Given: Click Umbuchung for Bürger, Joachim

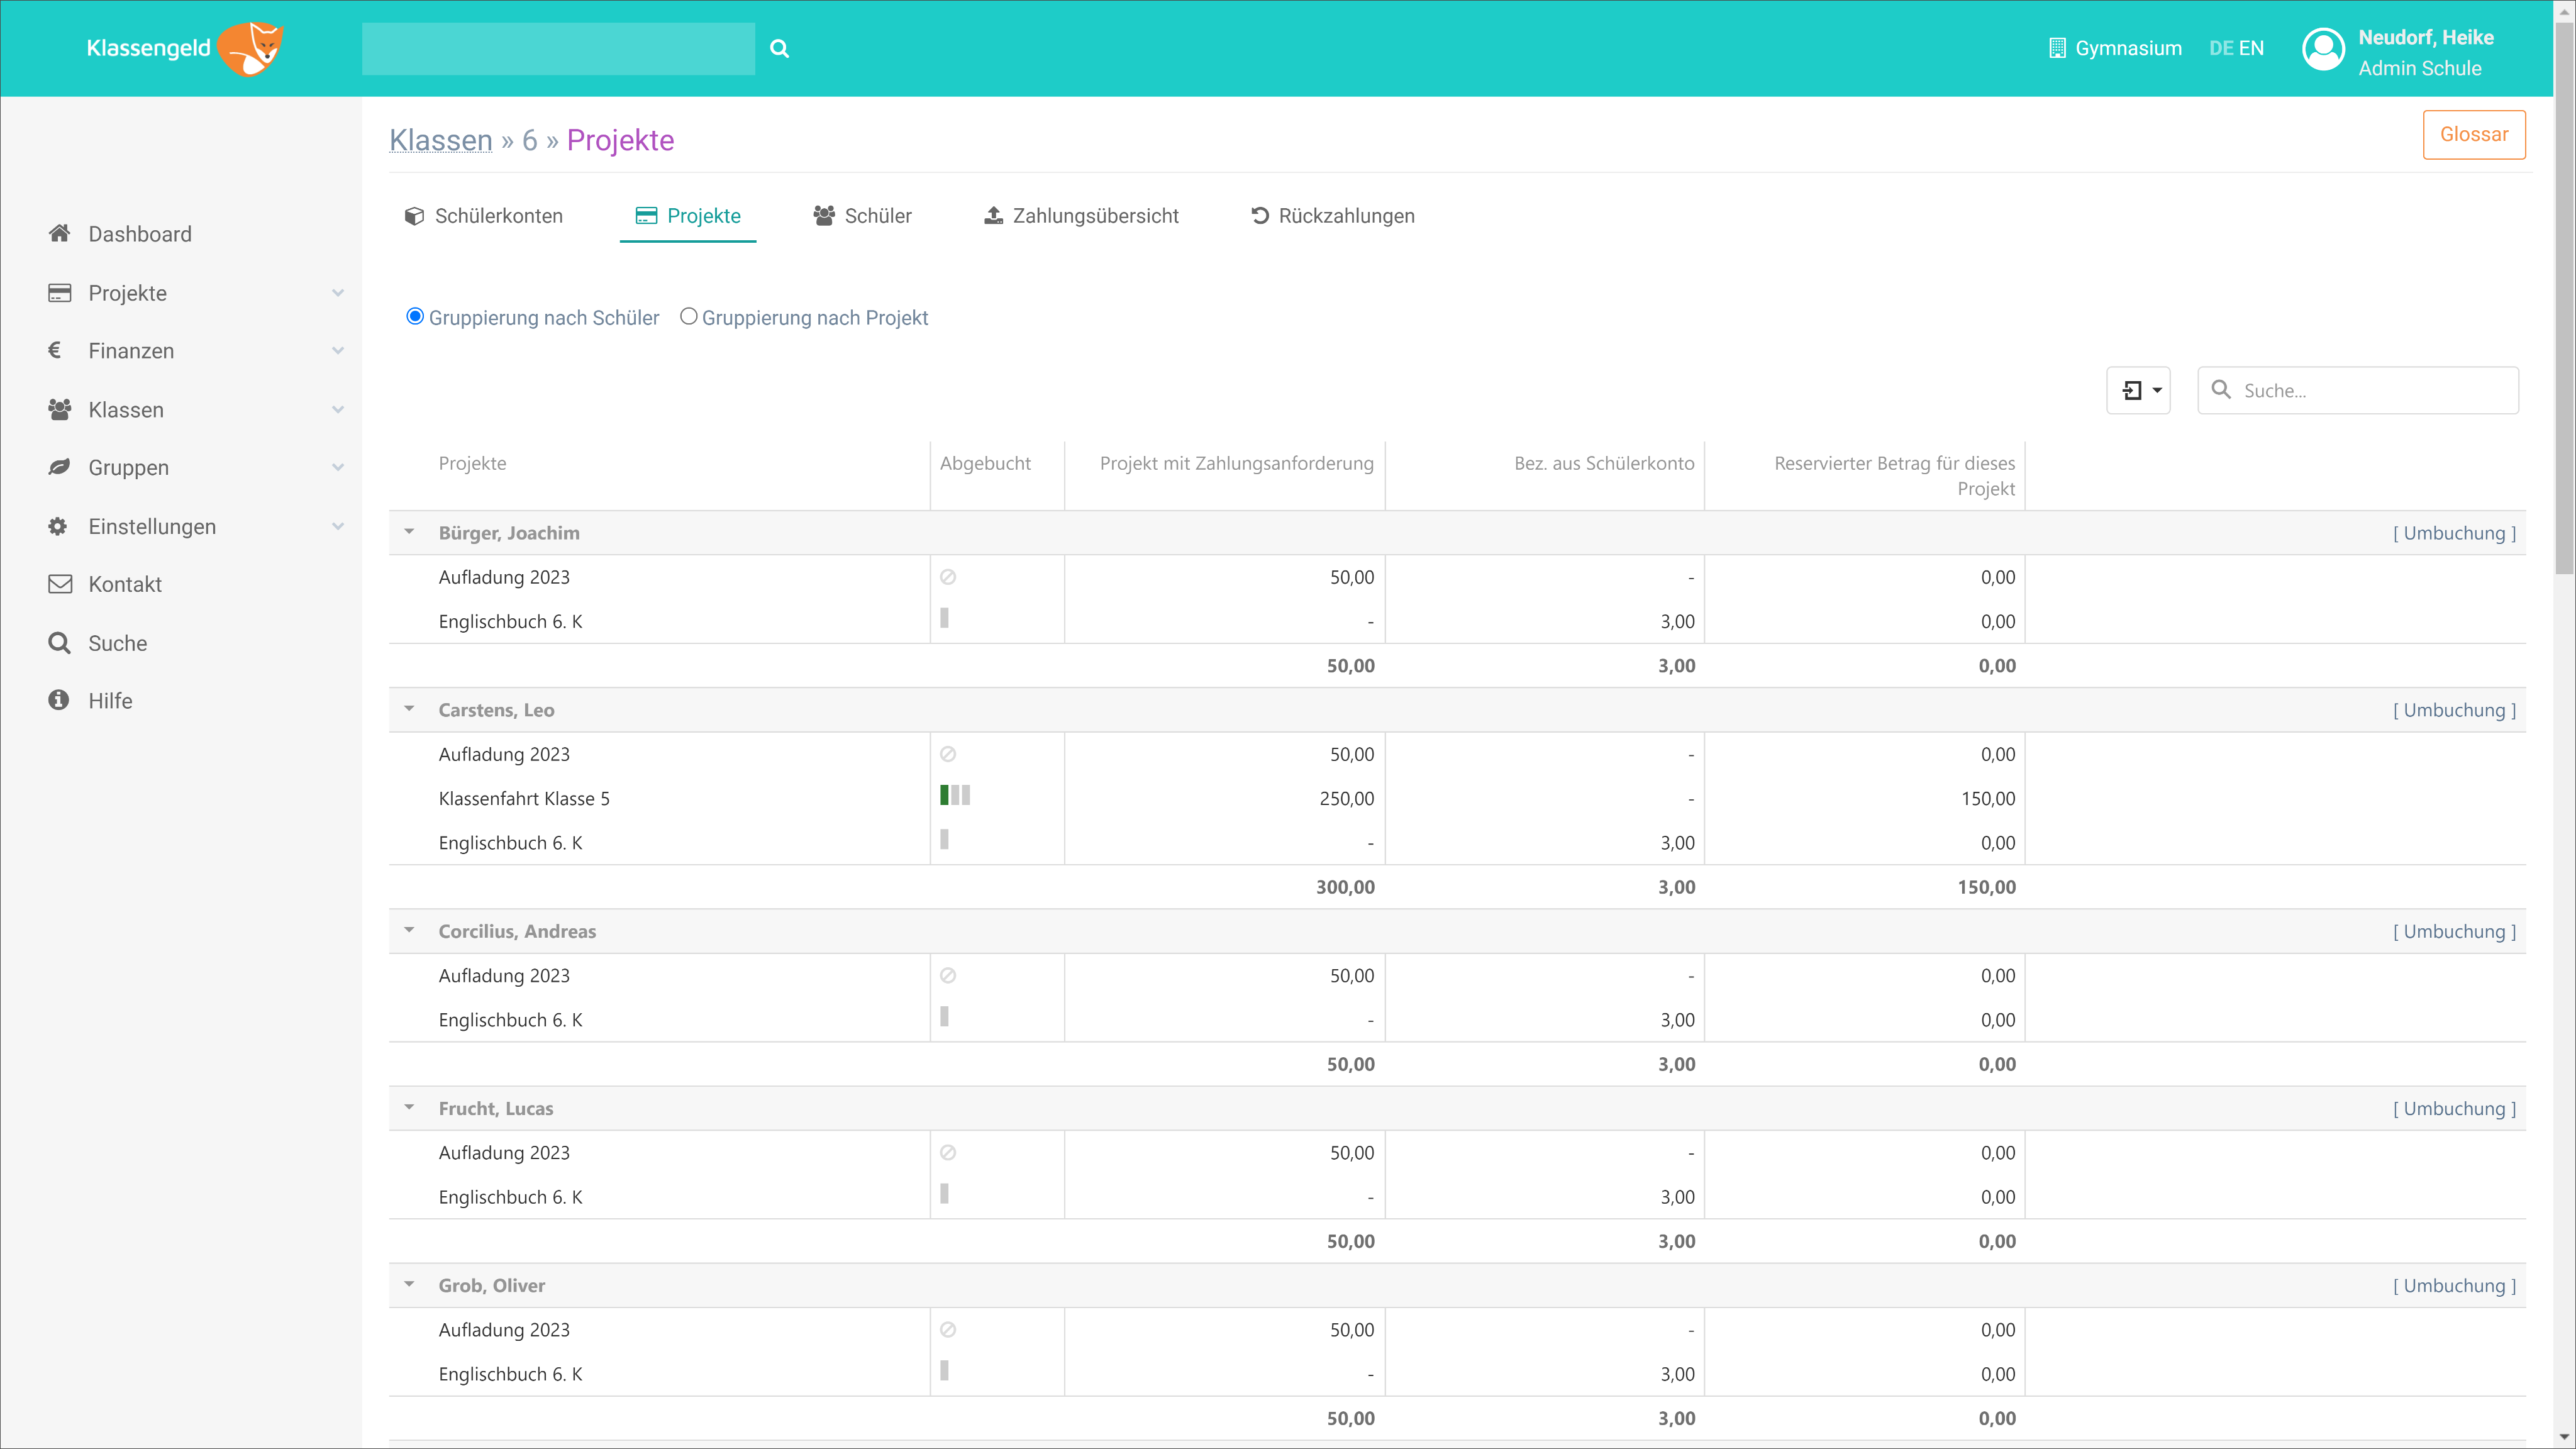Looking at the screenshot, I should pyautogui.click(x=2455, y=533).
